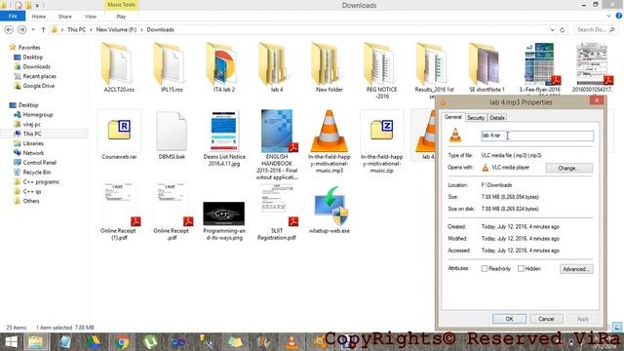Select the General tab in Properties
The width and height of the screenshot is (624, 351).
click(x=452, y=117)
